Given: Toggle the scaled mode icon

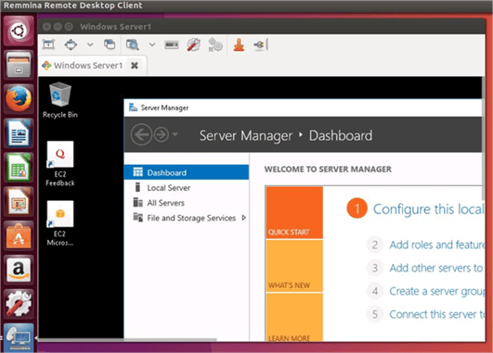Looking at the screenshot, I should [133, 44].
